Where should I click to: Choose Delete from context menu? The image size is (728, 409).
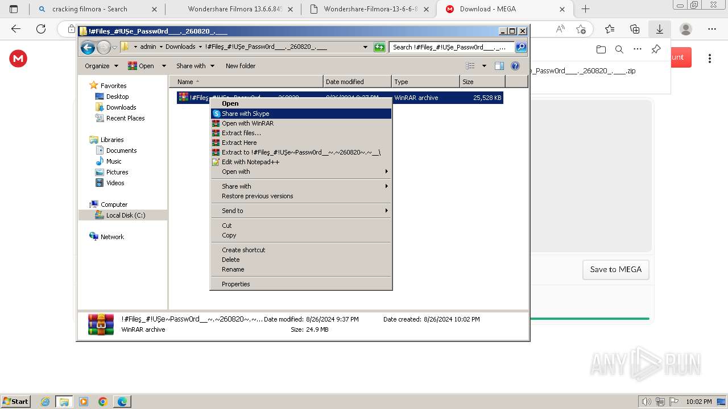click(301, 260)
